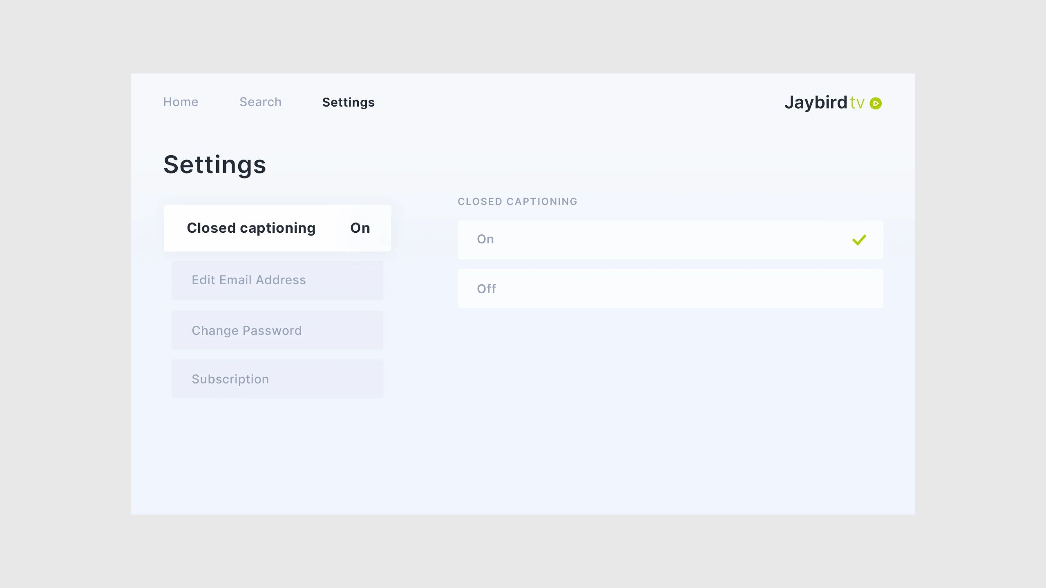Toggle the Closed captioning setting row
The height and width of the screenshot is (588, 1046).
(277, 228)
